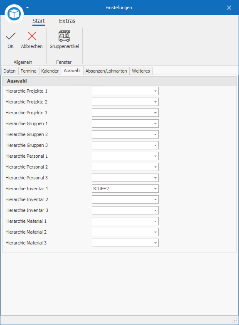Expand the Hierarchie Personal 1 dropdown
This screenshot has width=239, height=325.
point(155,156)
